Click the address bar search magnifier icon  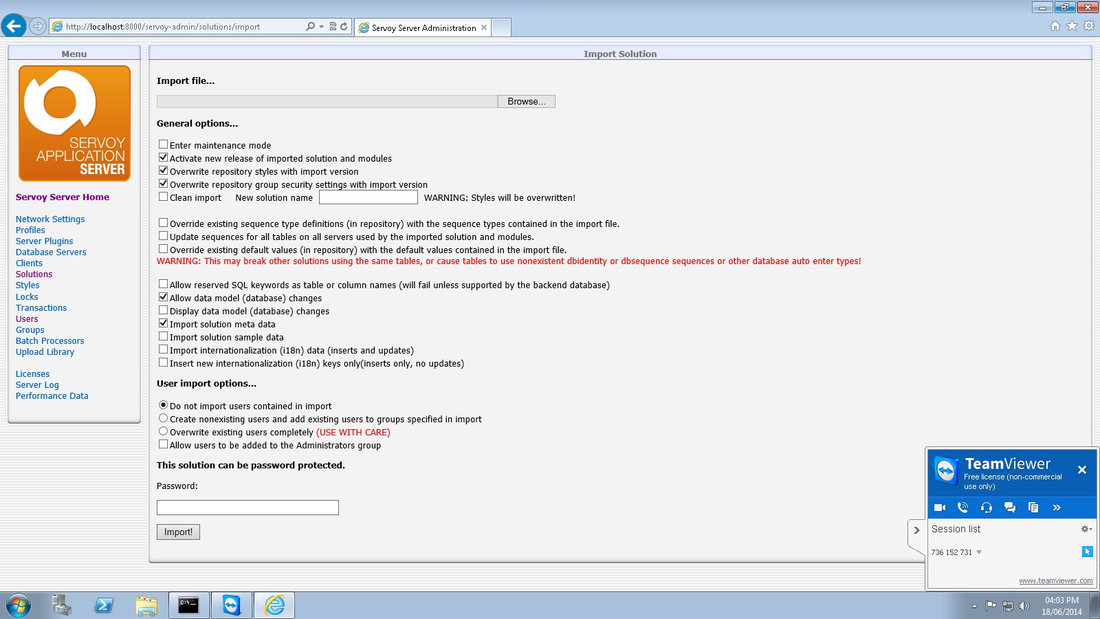click(x=311, y=26)
